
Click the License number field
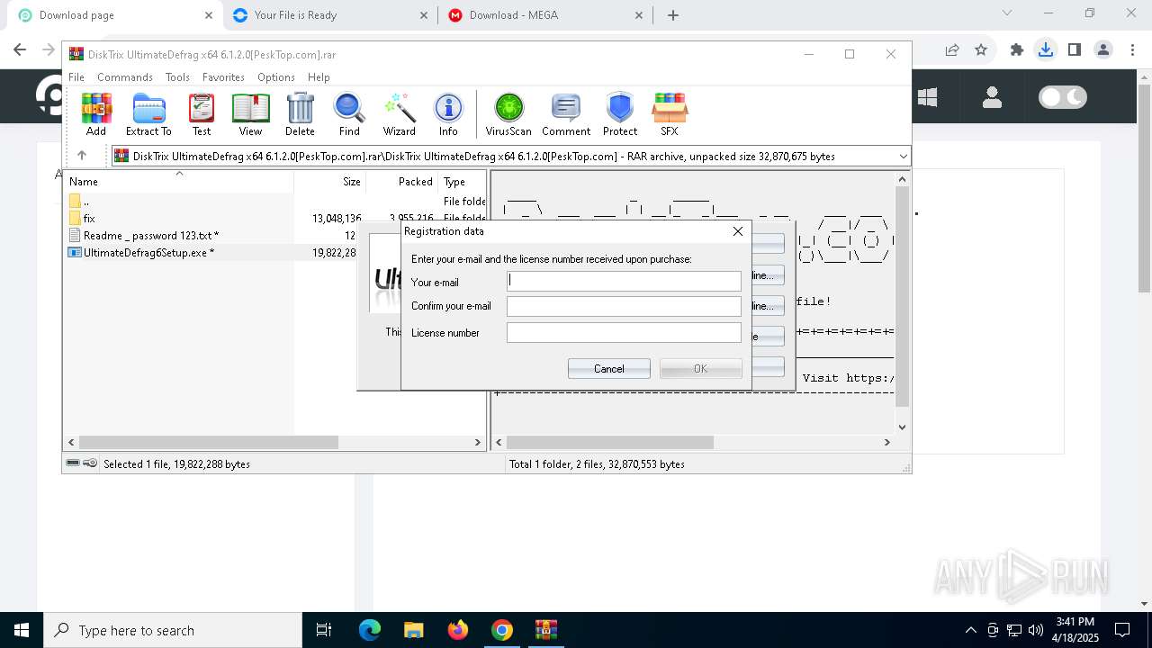[x=624, y=333]
